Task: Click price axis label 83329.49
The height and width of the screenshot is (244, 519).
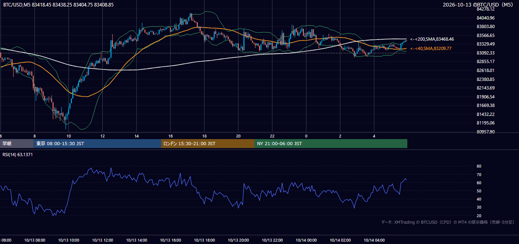Action: point(486,44)
